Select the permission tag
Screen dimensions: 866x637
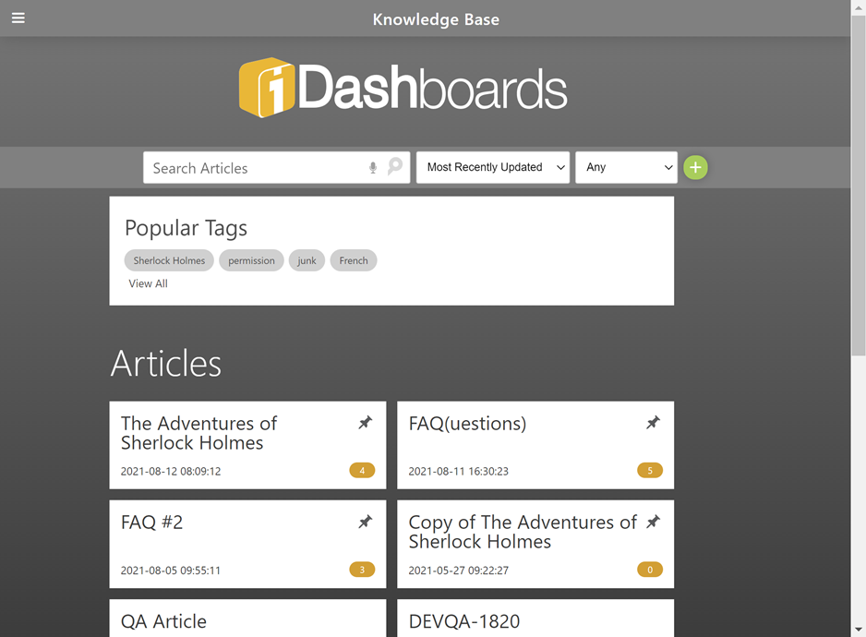pyautogui.click(x=251, y=260)
